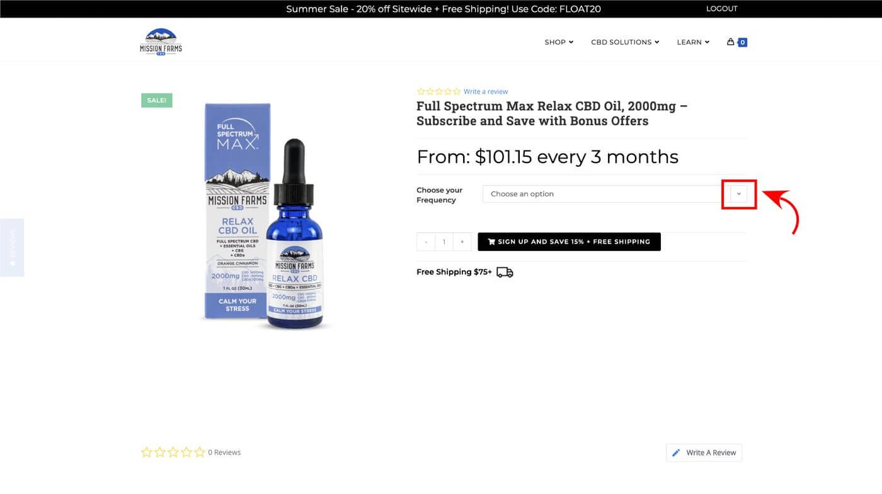
Task: Open the Choose an option select box
Action: click(x=615, y=194)
